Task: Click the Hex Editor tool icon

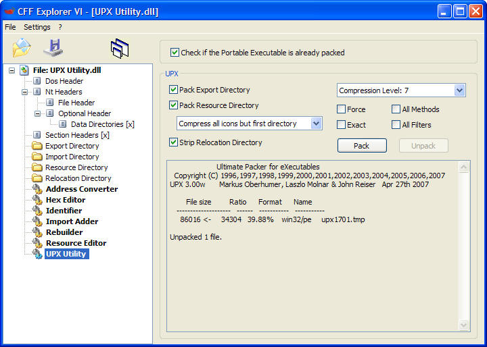Action: tap(37, 200)
